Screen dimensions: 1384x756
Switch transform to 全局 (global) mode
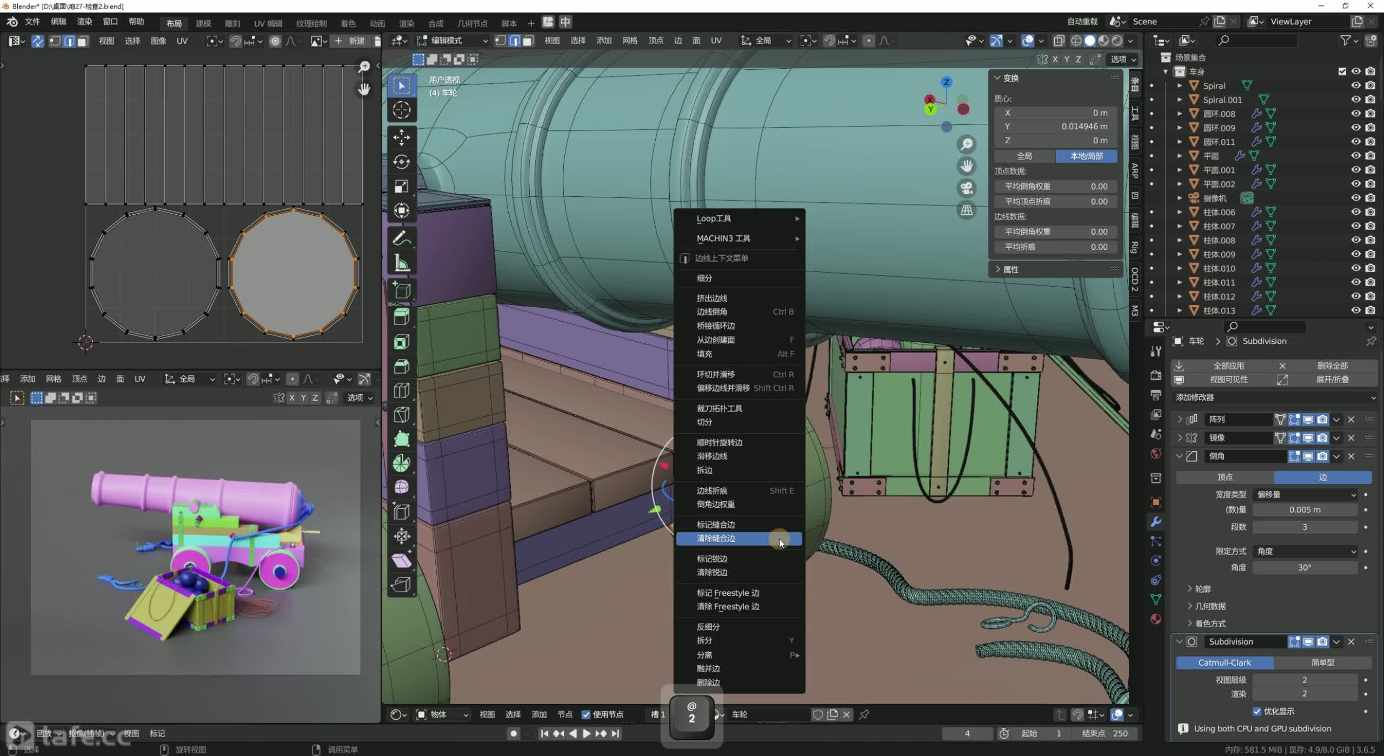click(x=1024, y=156)
